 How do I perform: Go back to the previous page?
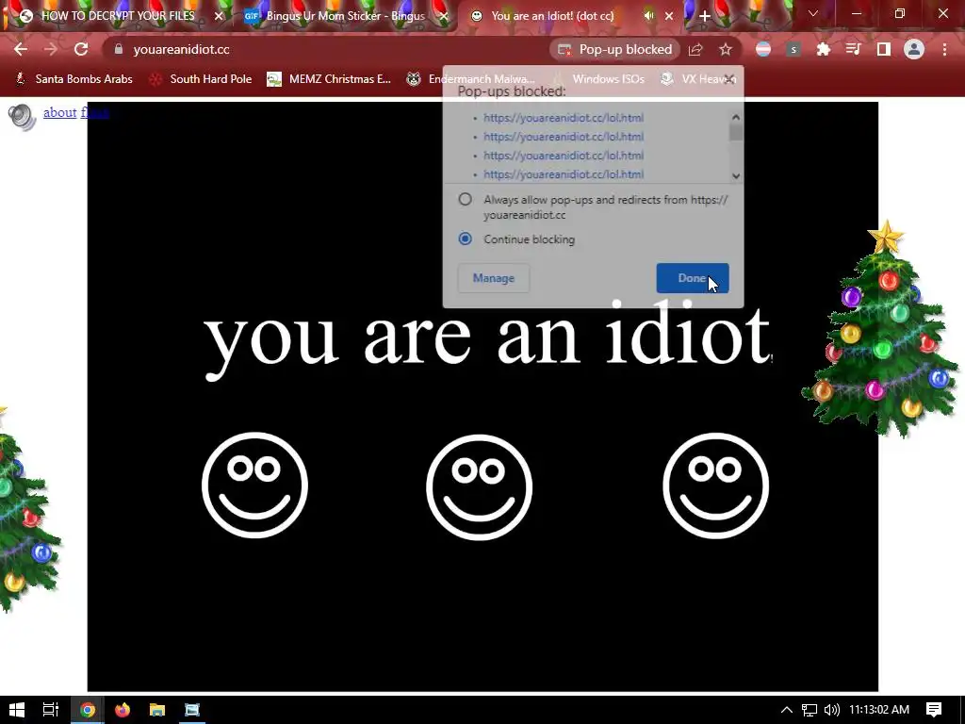(x=21, y=49)
